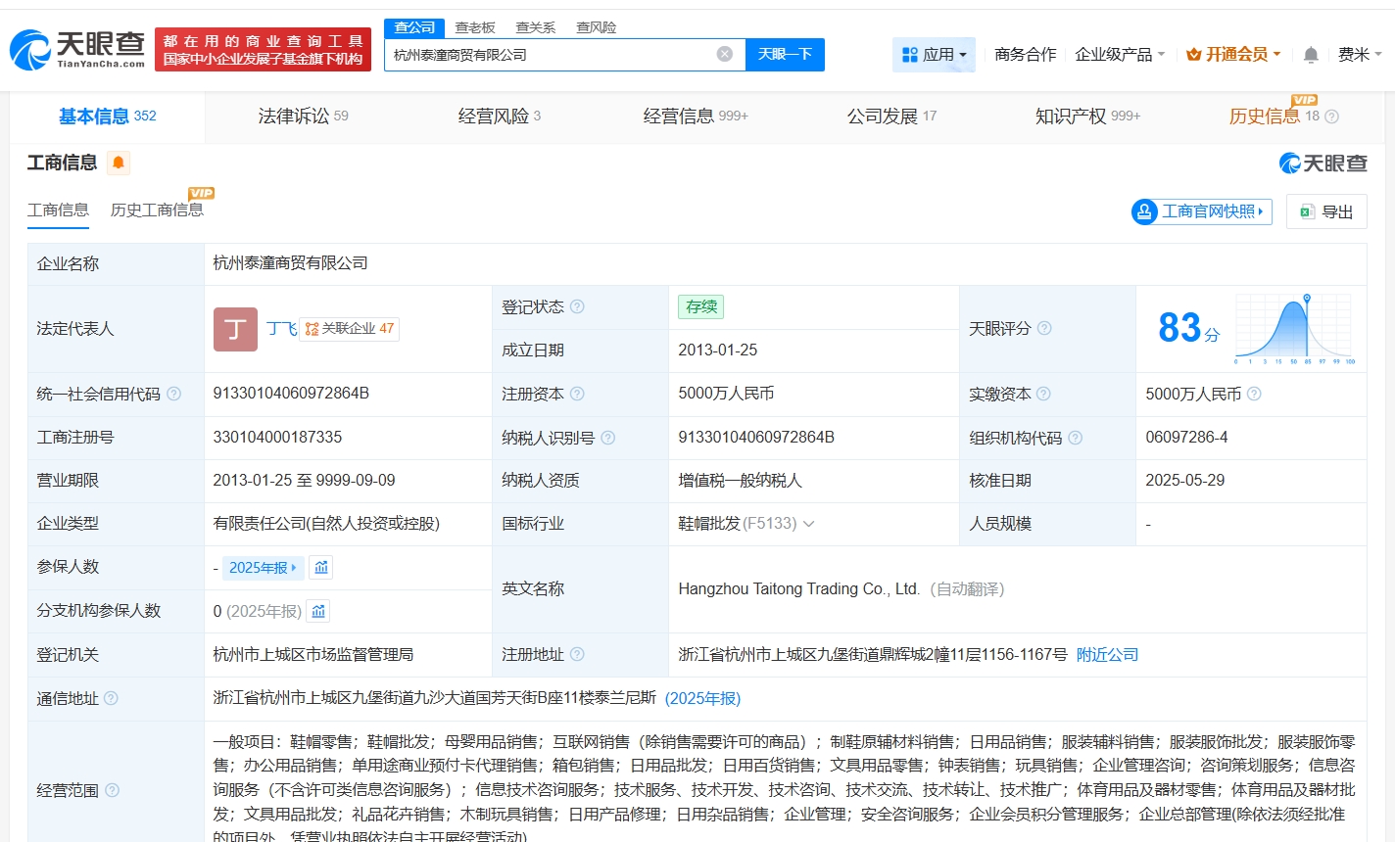Open the 开通会员 dropdown
The height and width of the screenshot is (842, 1395).
click(x=1233, y=55)
